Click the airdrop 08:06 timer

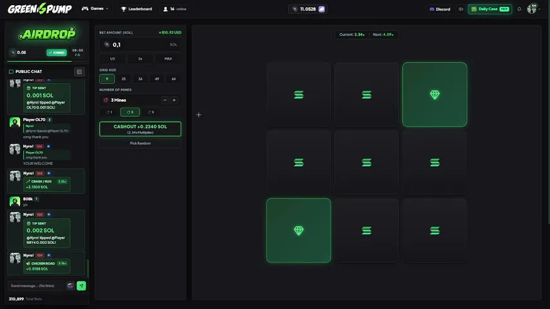pos(77,50)
